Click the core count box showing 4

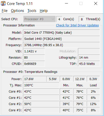59,19
